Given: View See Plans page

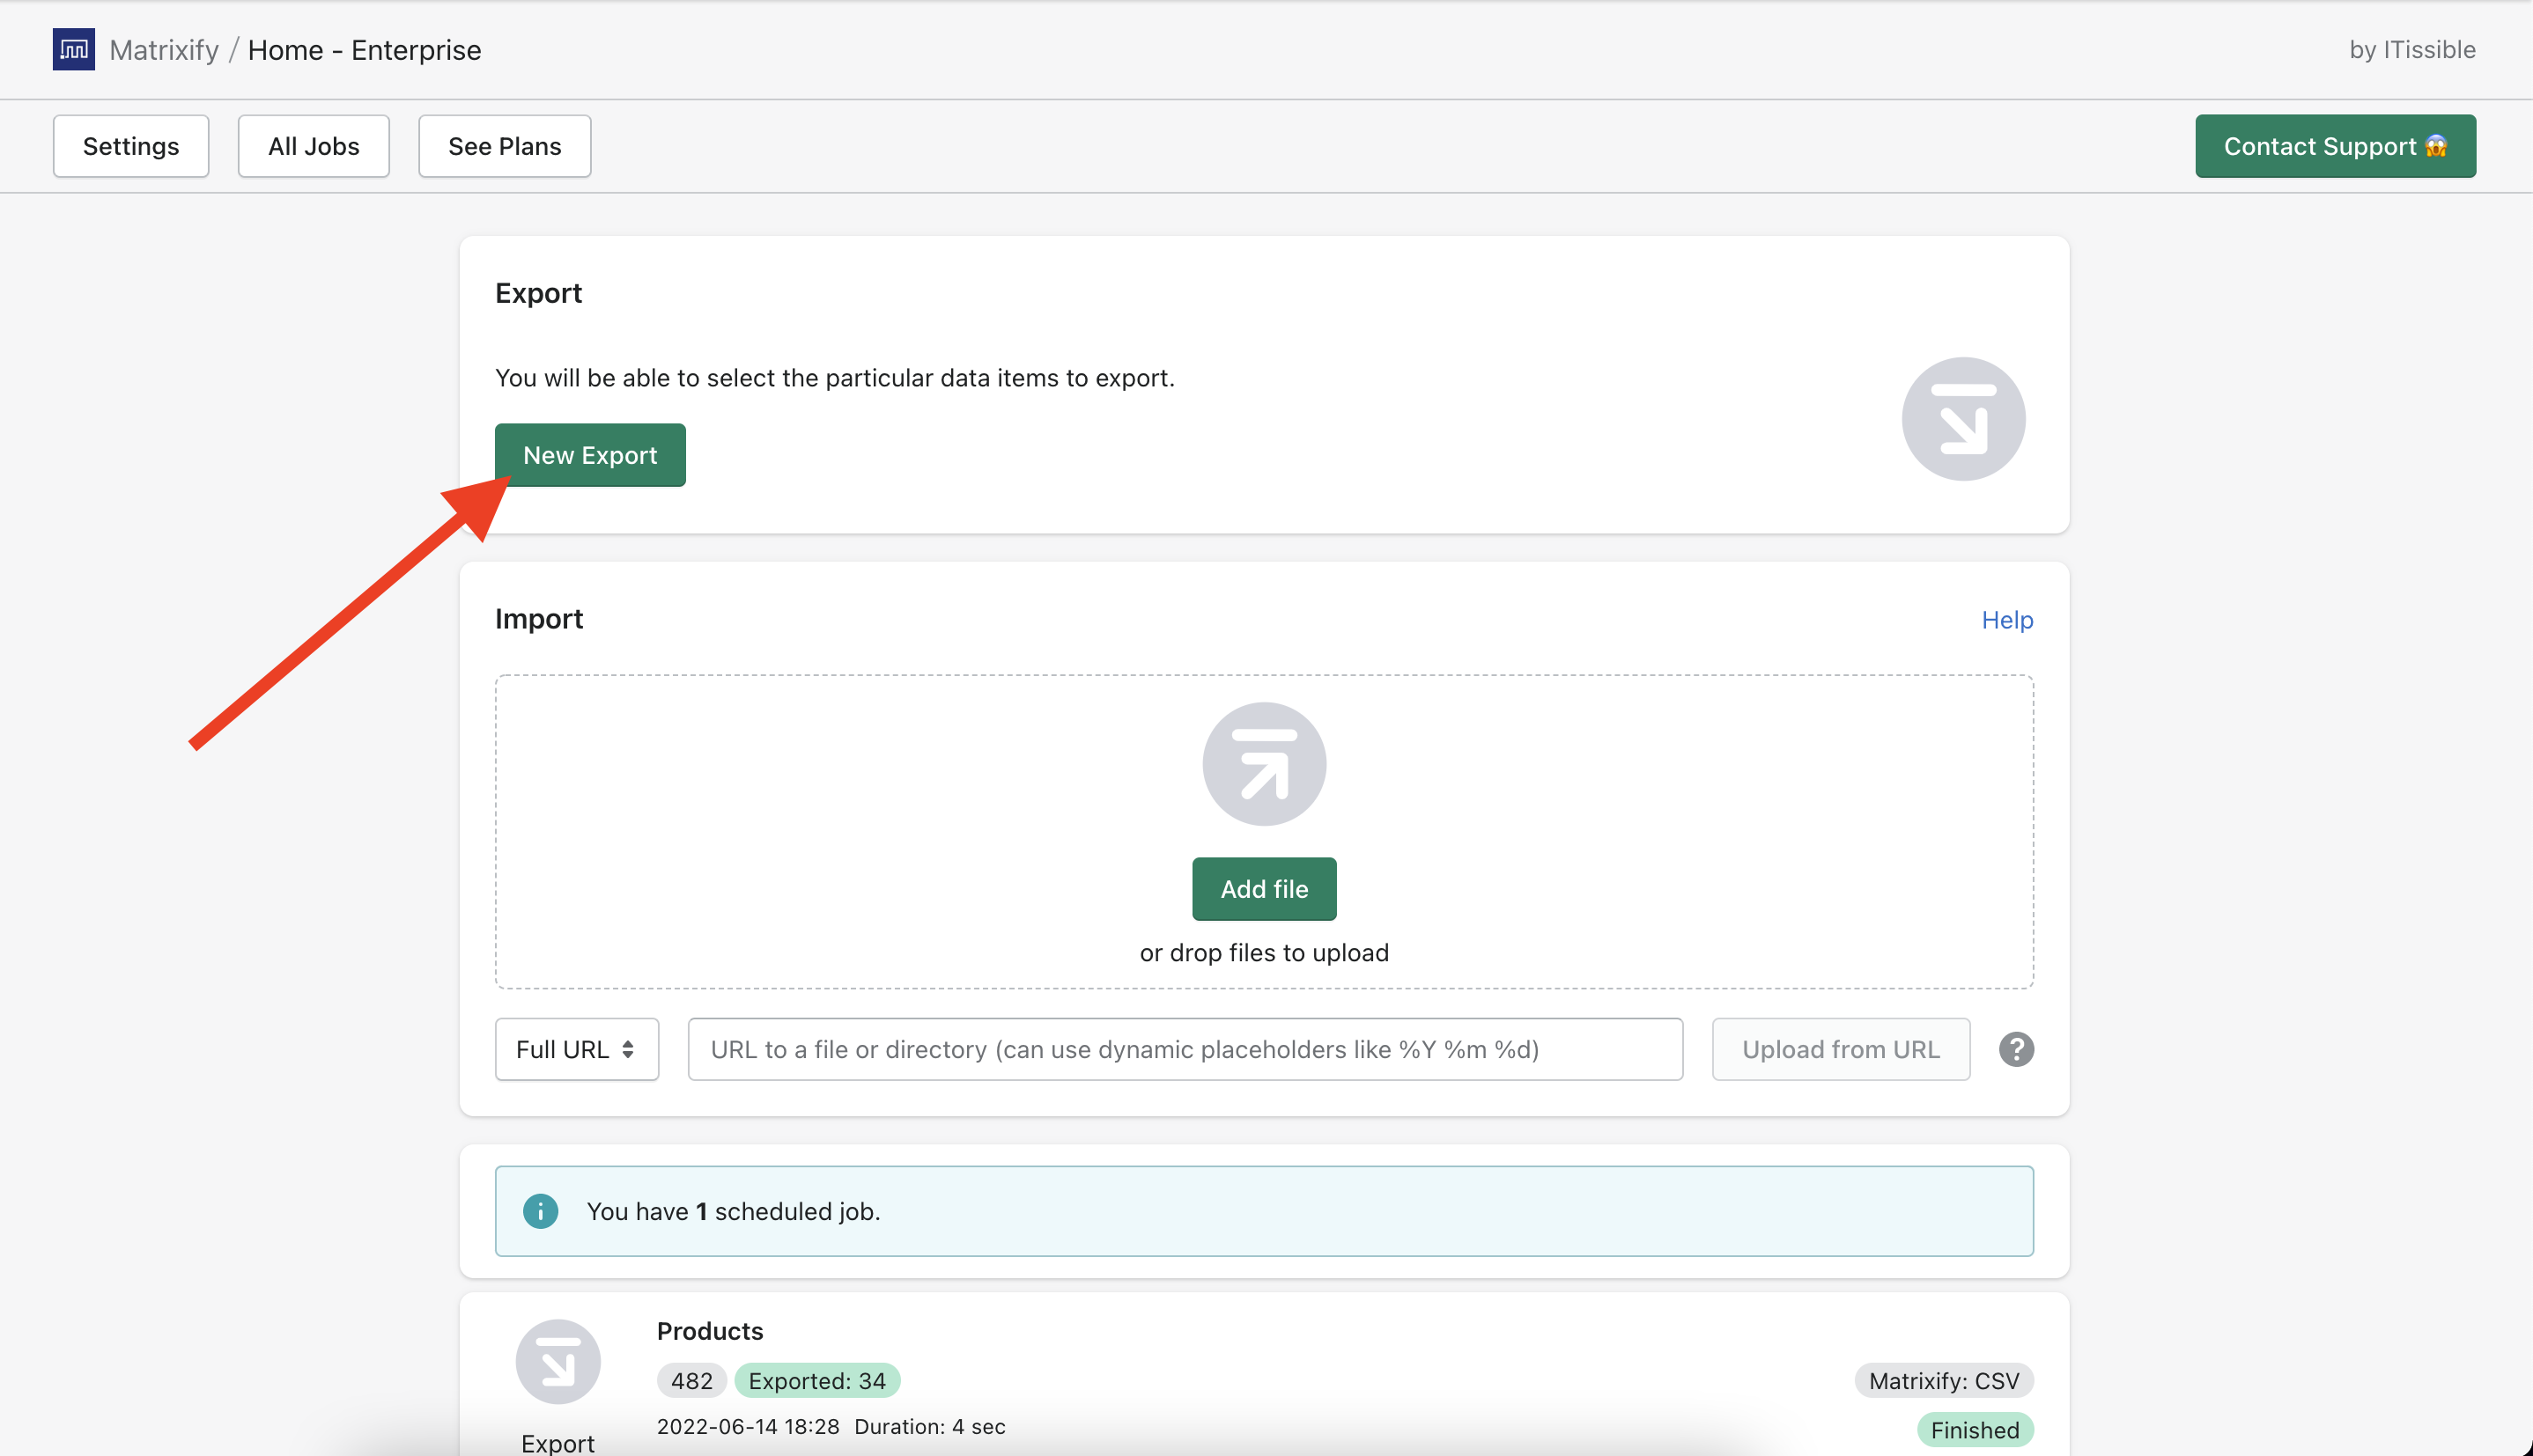Looking at the screenshot, I should pos(504,146).
